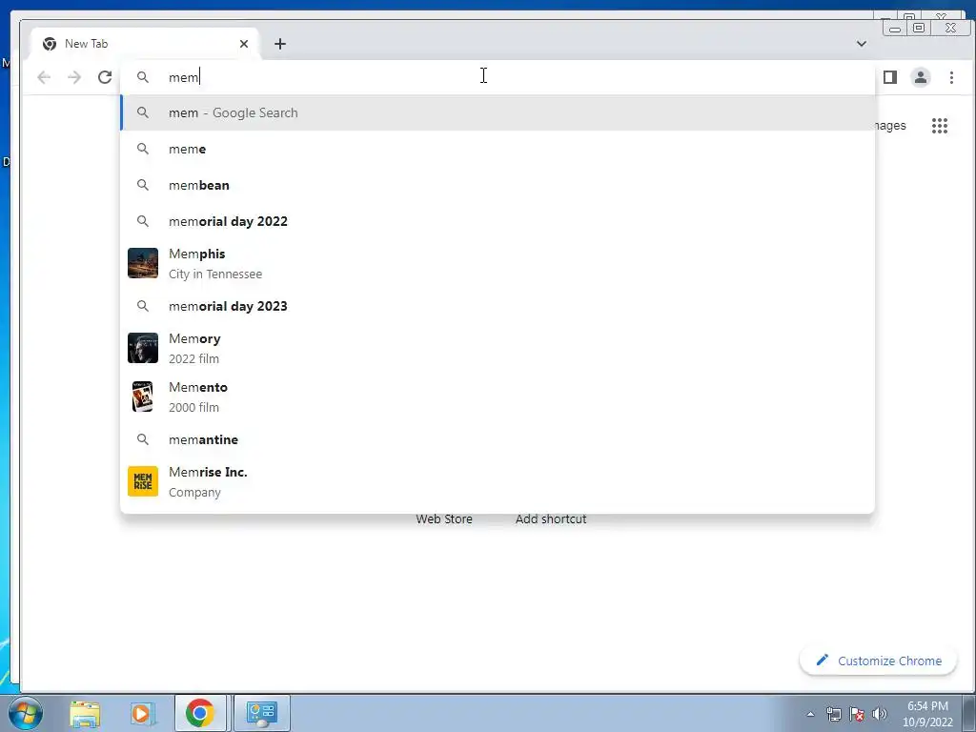This screenshot has height=732, width=976.
Task: Click the Memrise Inc. logo icon
Action: tap(143, 481)
